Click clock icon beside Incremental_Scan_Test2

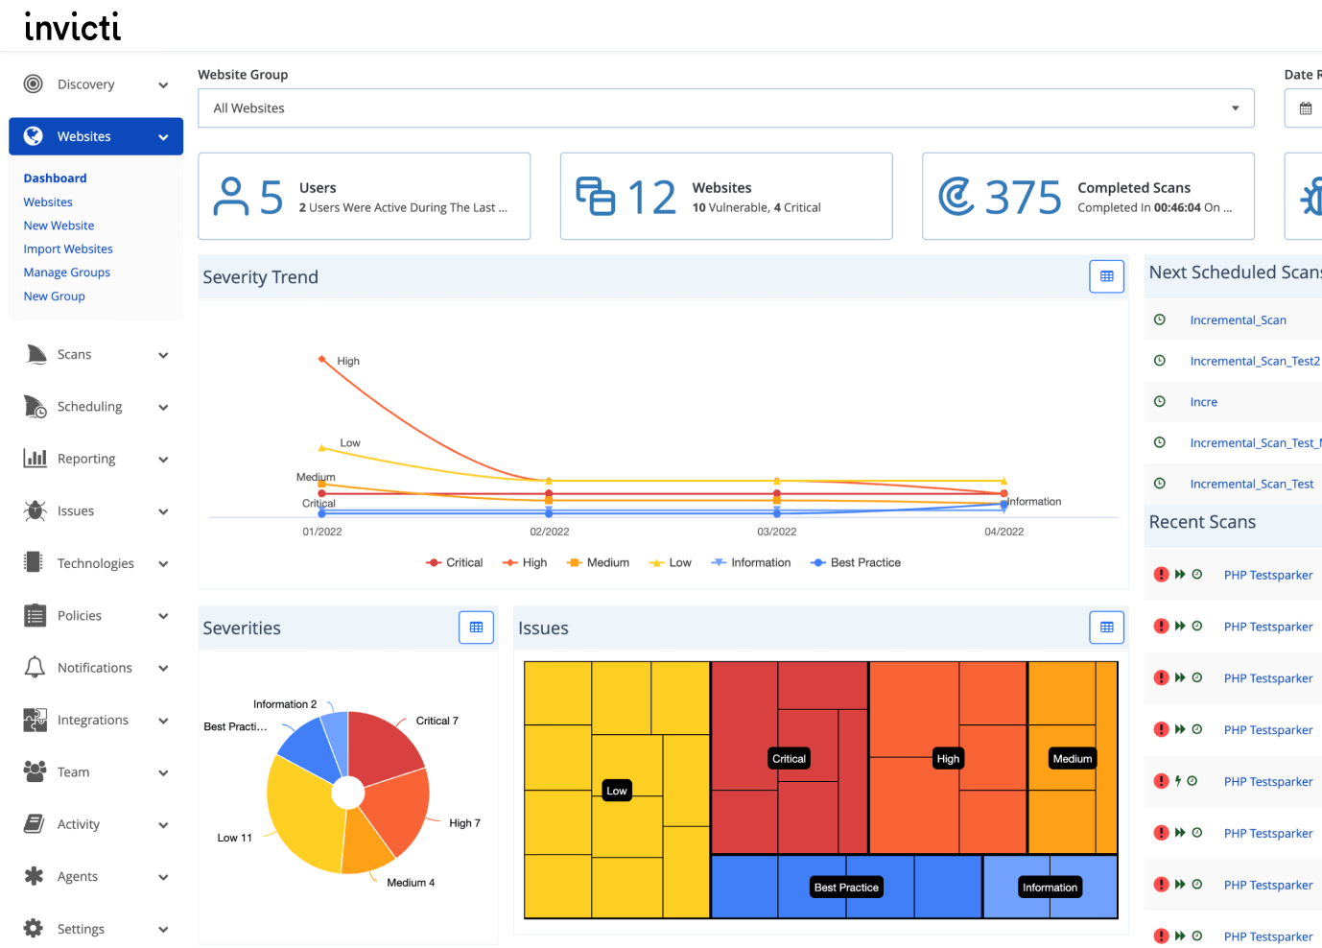pos(1160,361)
